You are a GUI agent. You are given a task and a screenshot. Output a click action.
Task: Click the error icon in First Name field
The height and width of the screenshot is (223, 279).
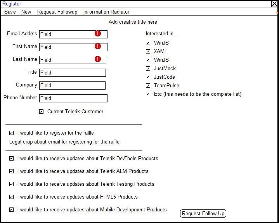tap(98, 46)
